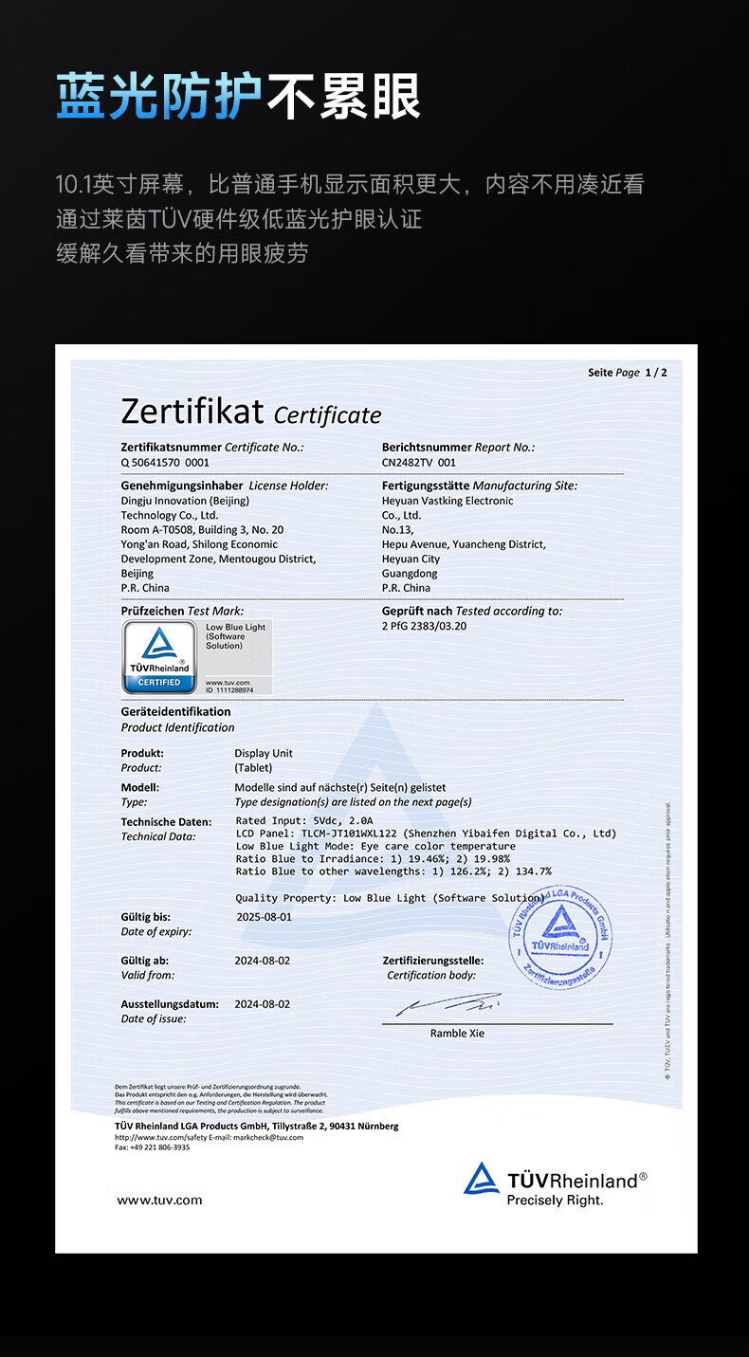Click the 'Hepu Avenue, Yuancheng District' address line
This screenshot has width=749, height=1357.
[x=464, y=544]
